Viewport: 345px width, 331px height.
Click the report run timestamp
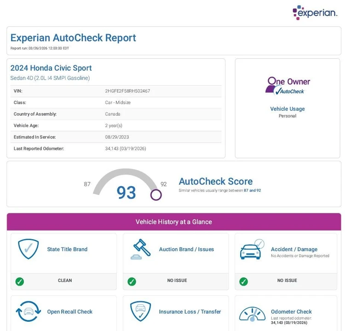coord(40,48)
